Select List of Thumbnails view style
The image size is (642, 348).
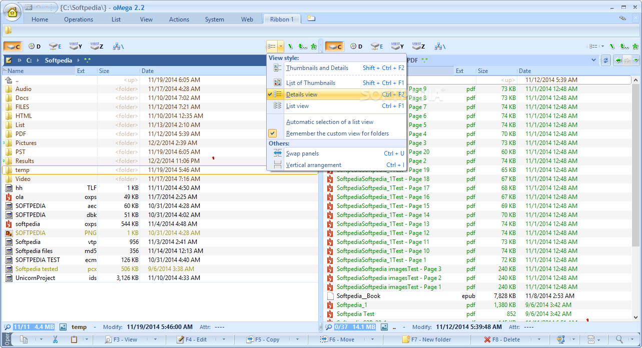(337, 83)
